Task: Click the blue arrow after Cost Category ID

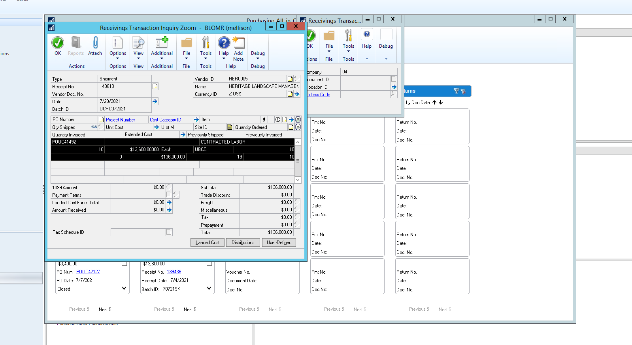Action: point(196,119)
